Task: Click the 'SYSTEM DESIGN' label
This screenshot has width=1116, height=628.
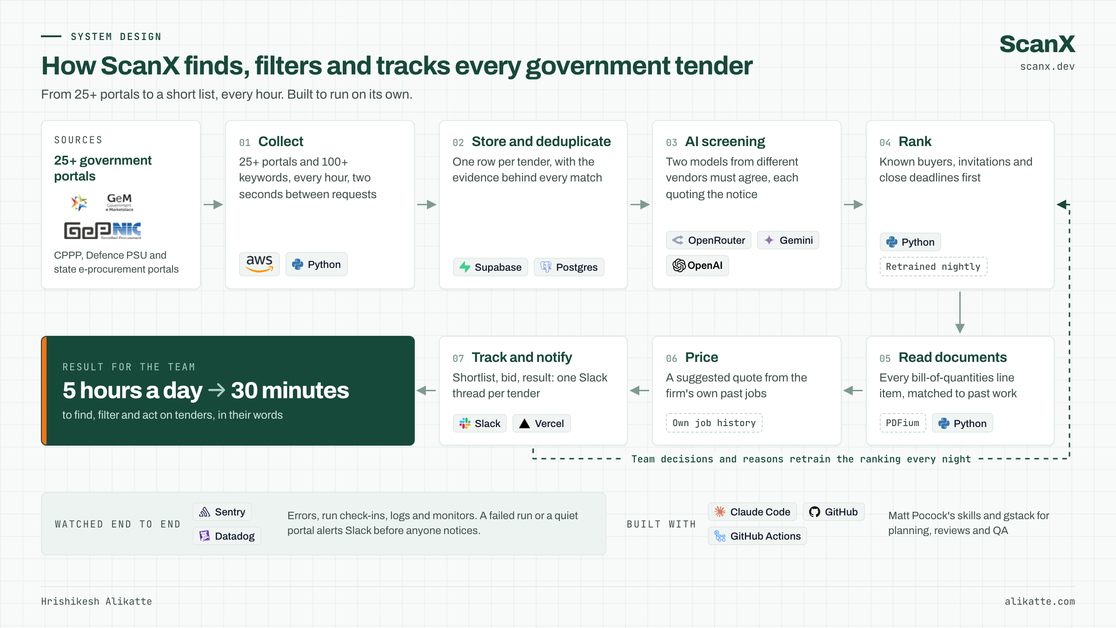Action: pyautogui.click(x=116, y=37)
